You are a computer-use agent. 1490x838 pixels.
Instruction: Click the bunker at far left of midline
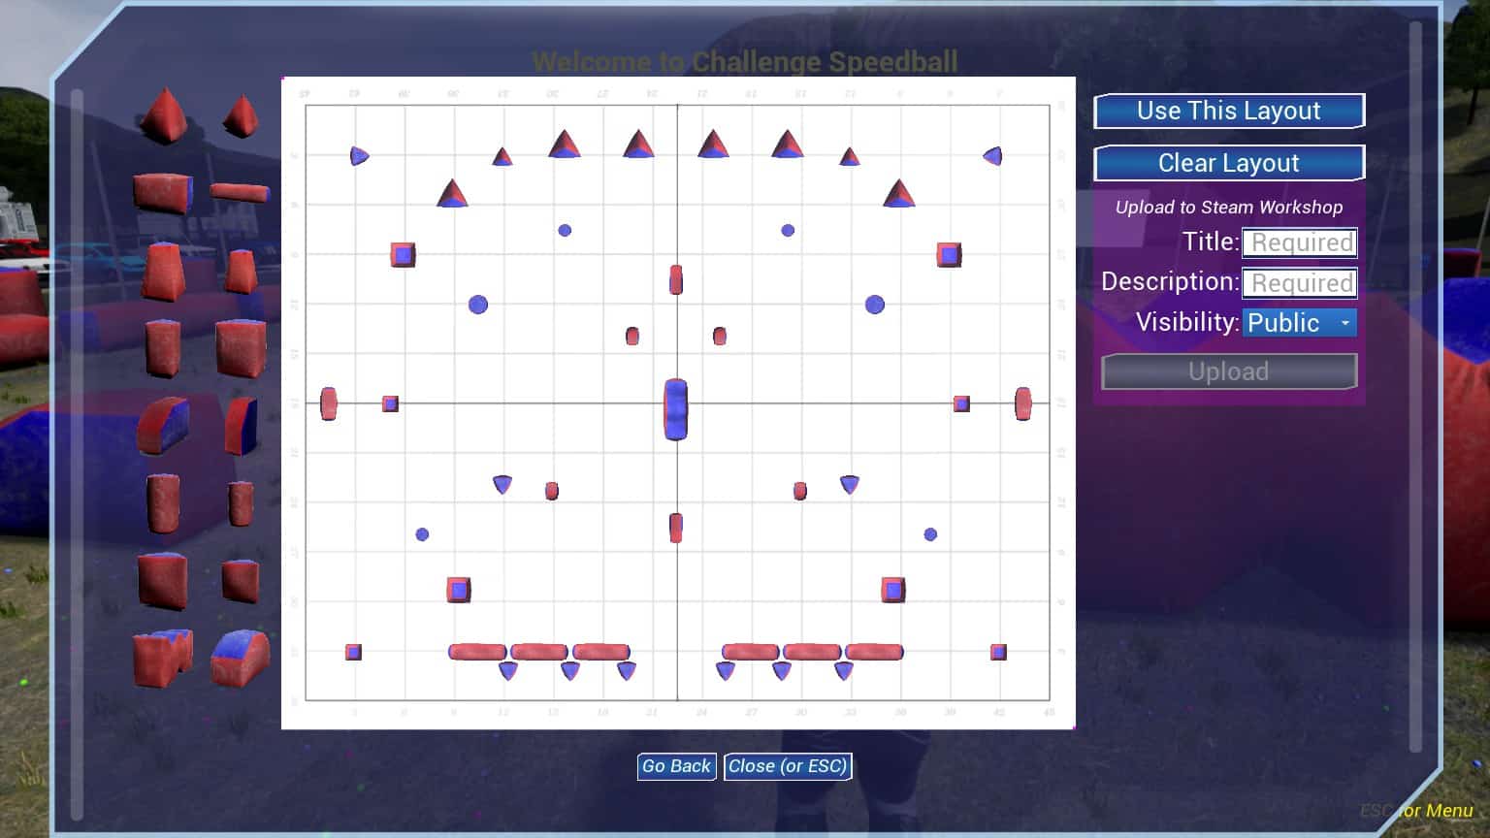329,403
